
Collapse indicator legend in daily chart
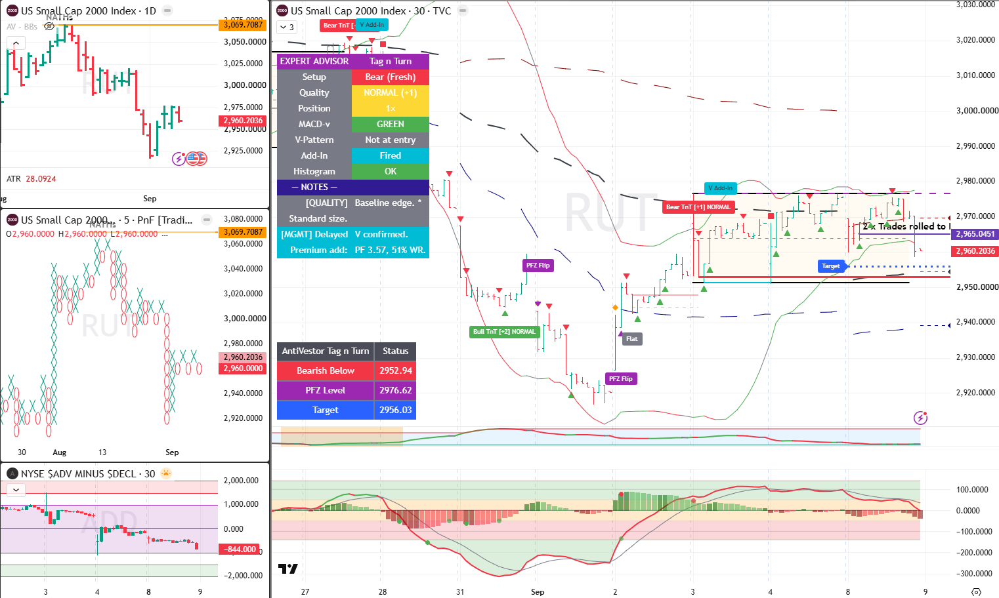pyautogui.click(x=16, y=43)
